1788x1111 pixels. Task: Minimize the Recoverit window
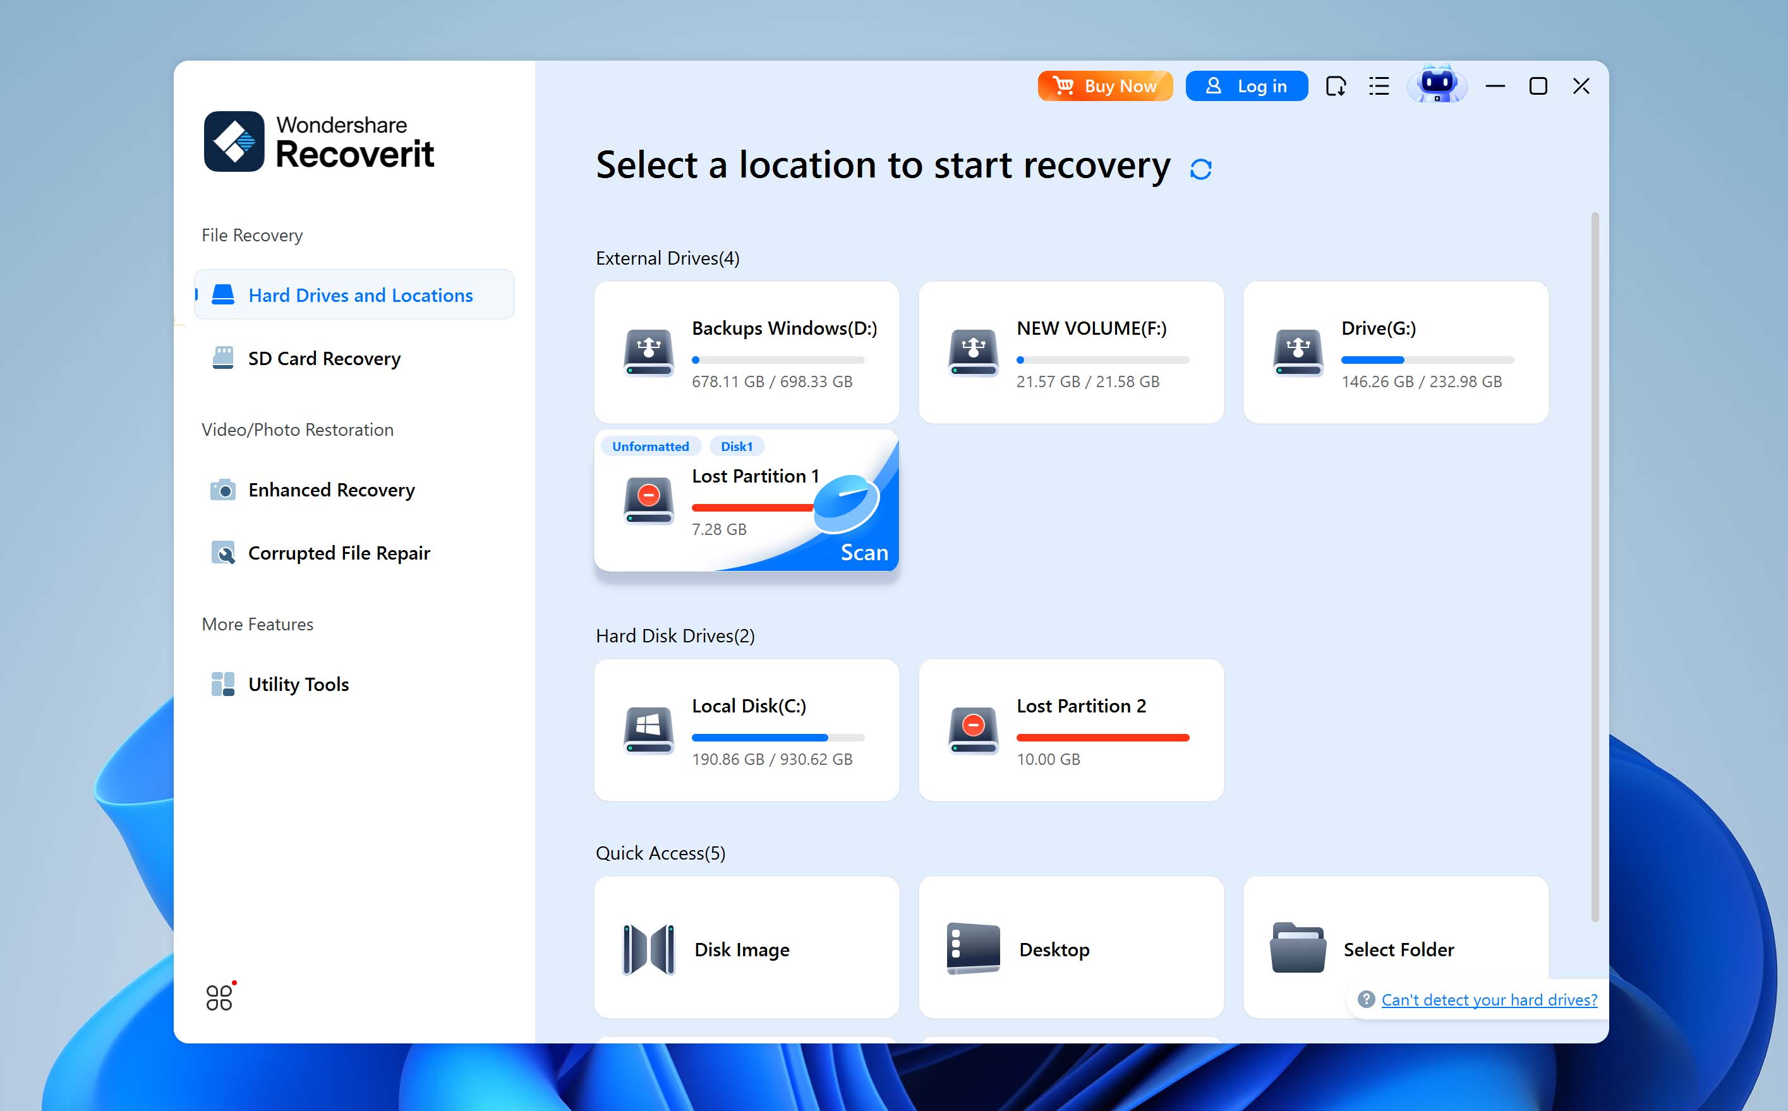1495,86
